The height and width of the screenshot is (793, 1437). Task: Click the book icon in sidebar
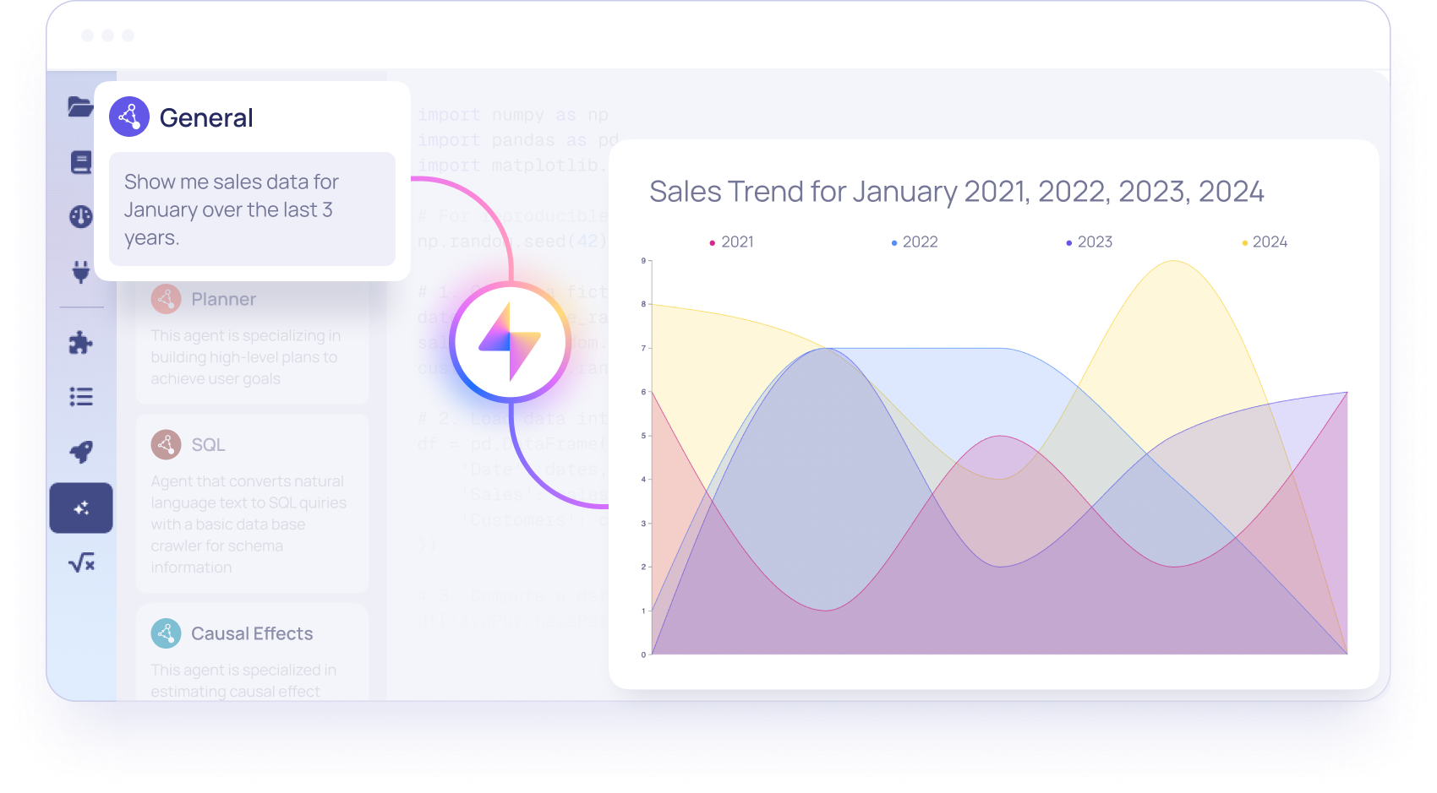(81, 162)
